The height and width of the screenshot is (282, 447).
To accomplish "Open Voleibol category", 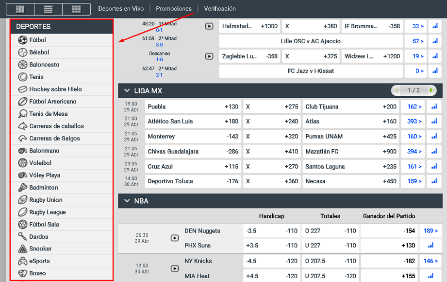I will (62, 163).
